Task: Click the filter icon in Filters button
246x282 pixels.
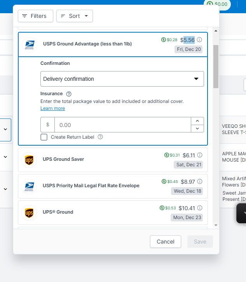Action: pos(24,16)
